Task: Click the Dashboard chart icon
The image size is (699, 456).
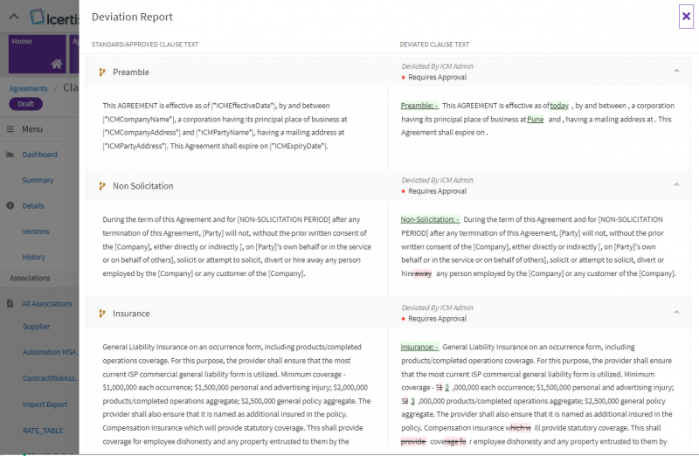Action: point(10,155)
